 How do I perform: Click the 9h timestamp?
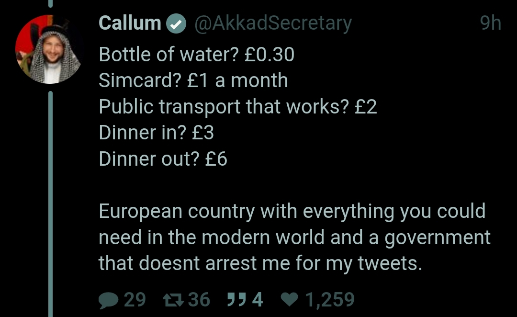click(x=491, y=23)
